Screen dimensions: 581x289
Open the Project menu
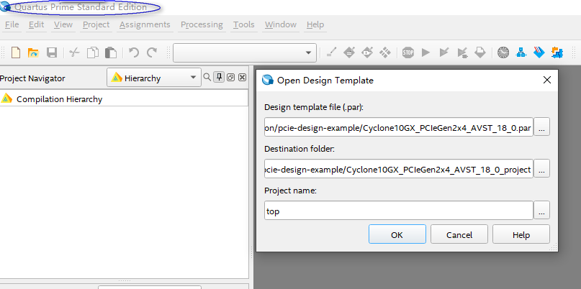click(96, 24)
